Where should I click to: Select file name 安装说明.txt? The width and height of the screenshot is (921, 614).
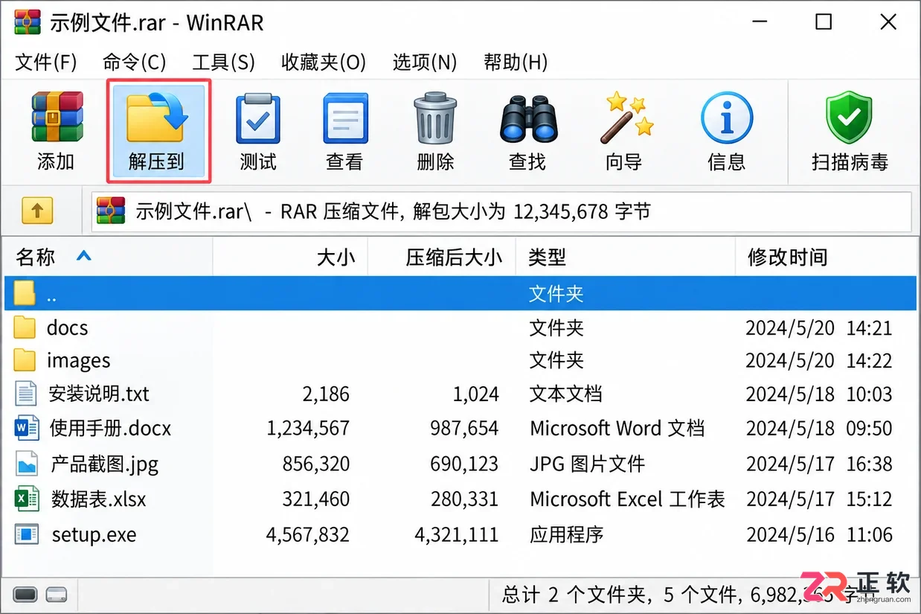click(99, 394)
